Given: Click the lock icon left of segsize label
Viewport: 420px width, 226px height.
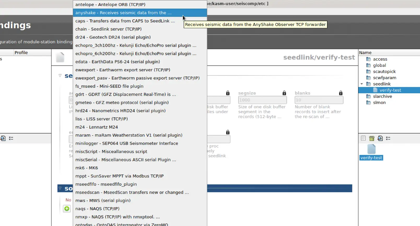Looking at the screenshot, I should [228, 93].
